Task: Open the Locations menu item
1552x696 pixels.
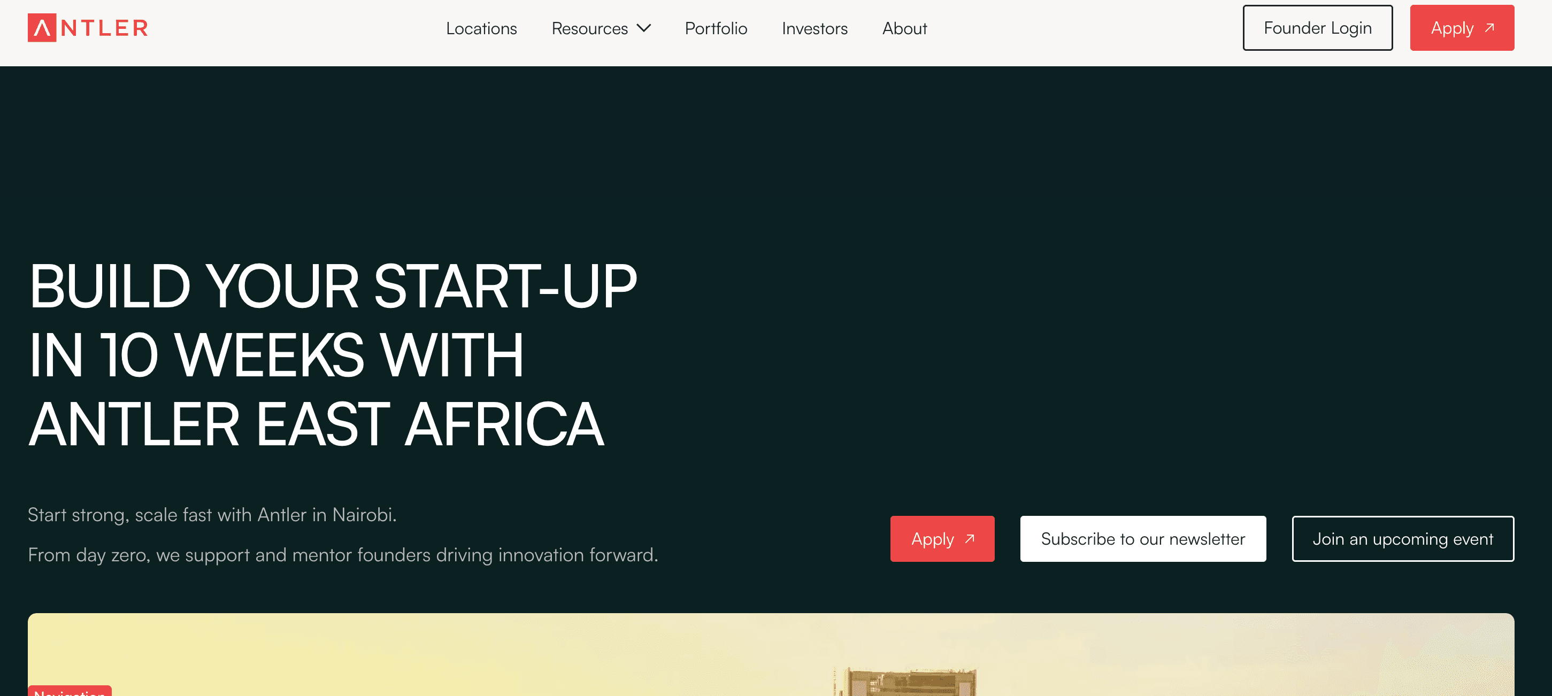Action: pos(481,28)
